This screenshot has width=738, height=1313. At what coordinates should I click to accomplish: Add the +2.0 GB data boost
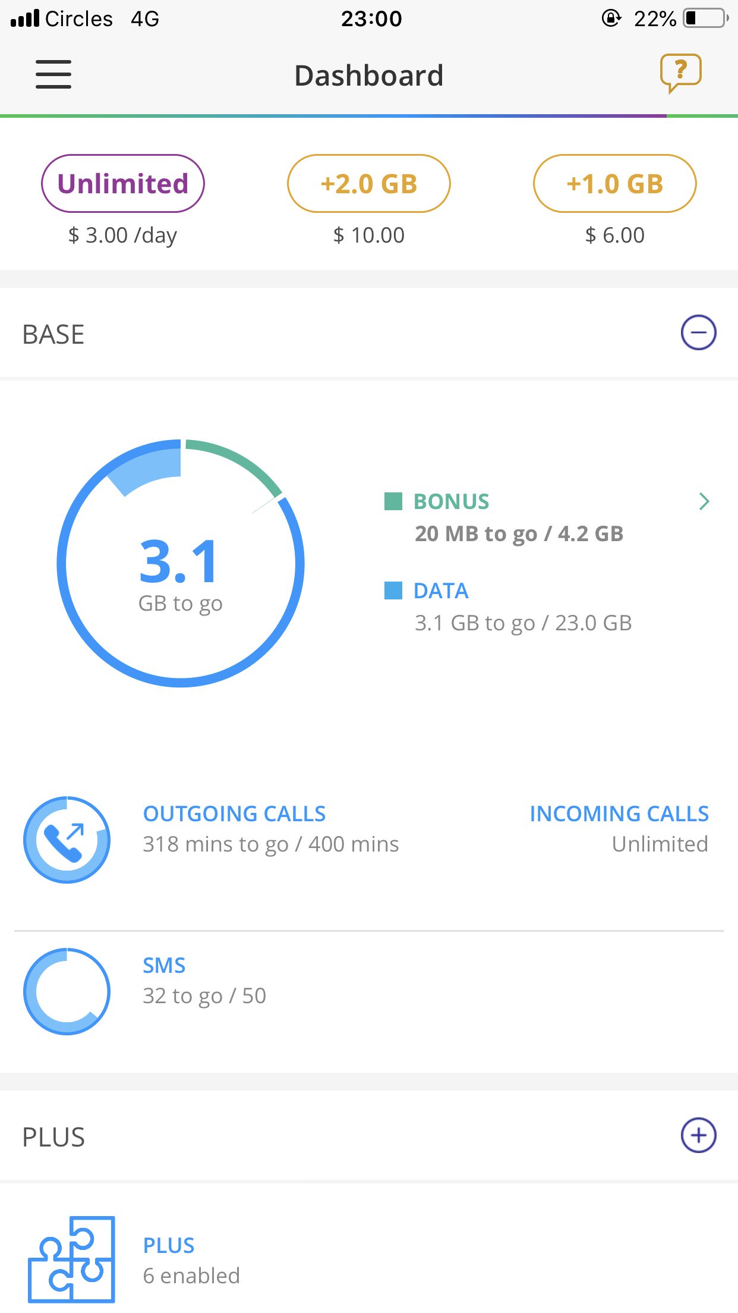coord(369,184)
